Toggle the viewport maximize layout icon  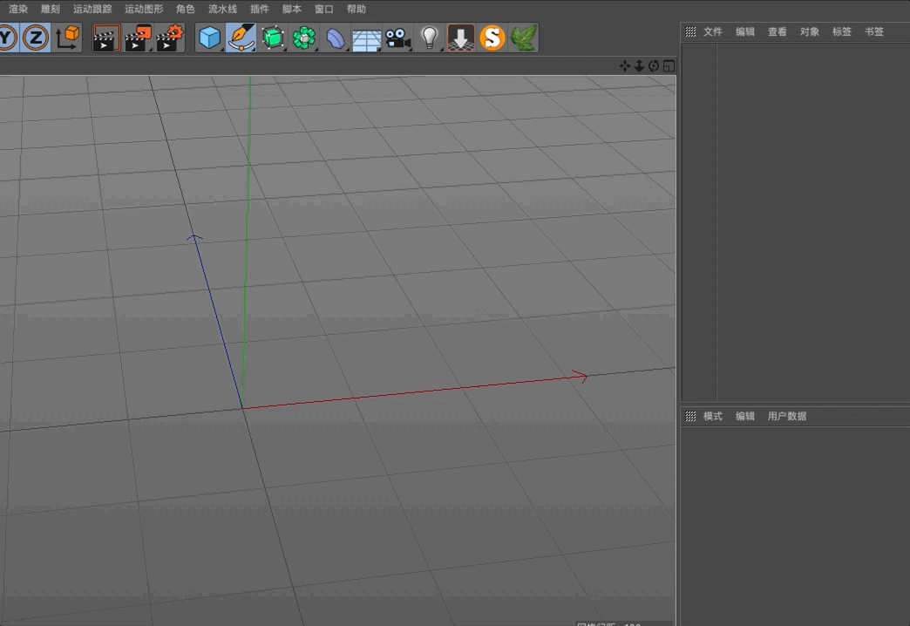pos(669,65)
